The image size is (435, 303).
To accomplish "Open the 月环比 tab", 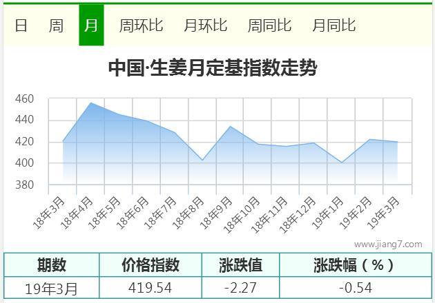I will [x=206, y=25].
